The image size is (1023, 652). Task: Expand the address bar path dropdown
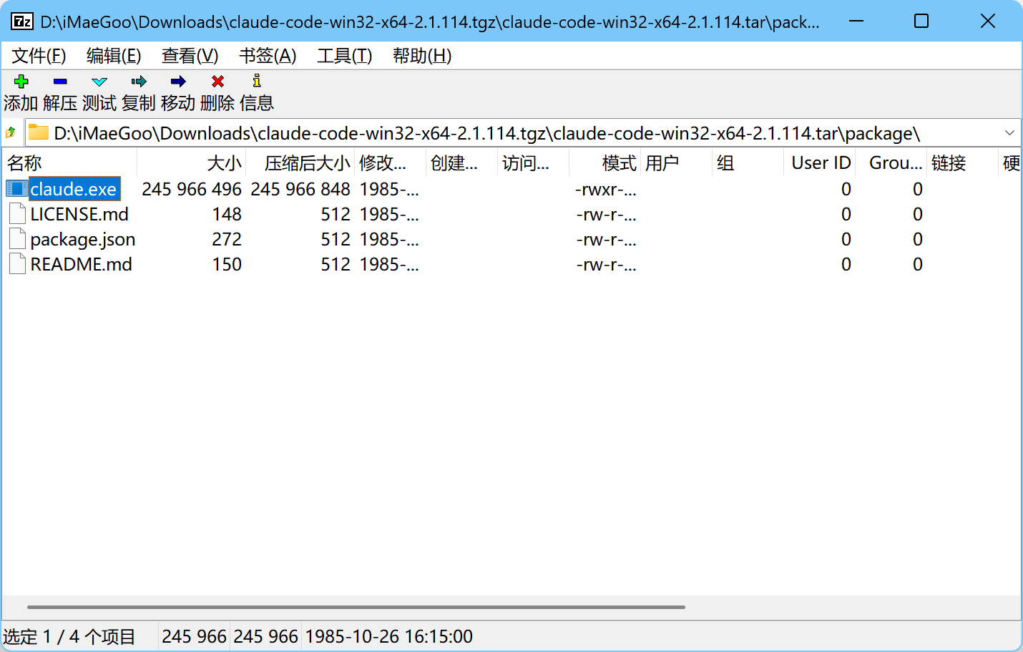tap(1009, 133)
